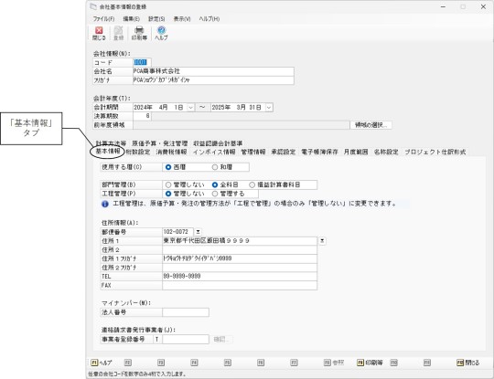The image size is (494, 379).
Task: Open the accounting period start date dropdown
Action: point(190,108)
